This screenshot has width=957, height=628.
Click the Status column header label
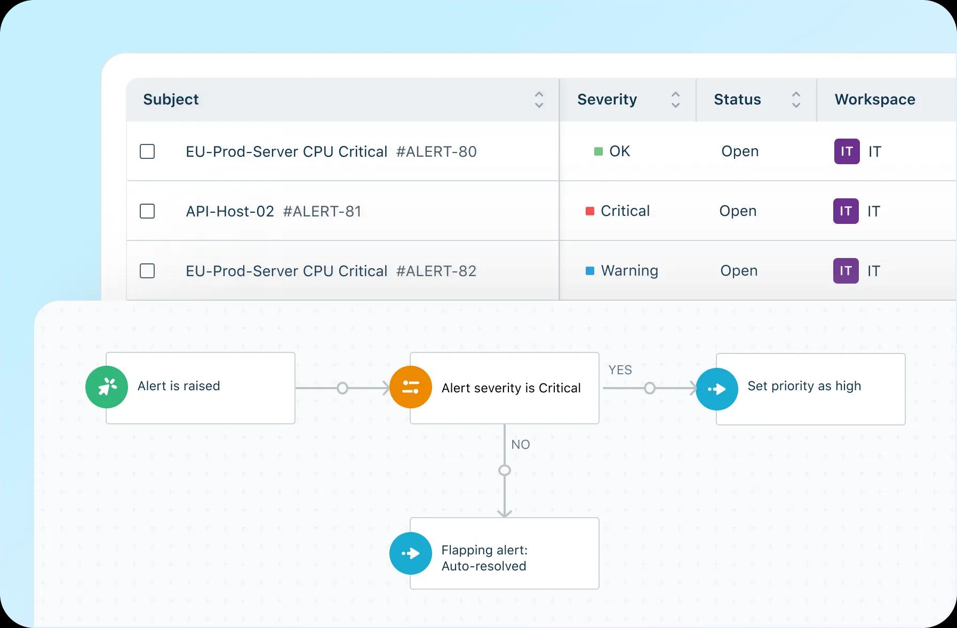coord(737,100)
